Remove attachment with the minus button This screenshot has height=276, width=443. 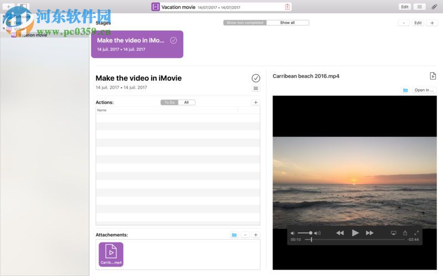point(245,235)
